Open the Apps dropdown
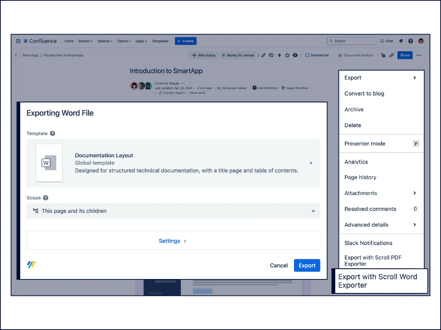The image size is (441, 330). [x=141, y=41]
